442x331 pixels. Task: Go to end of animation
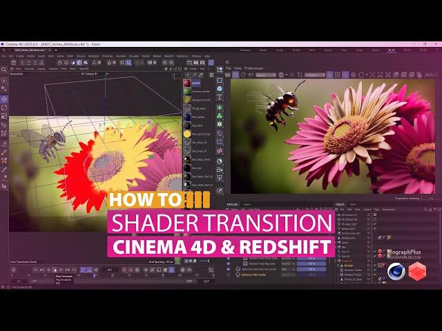click(x=74, y=270)
